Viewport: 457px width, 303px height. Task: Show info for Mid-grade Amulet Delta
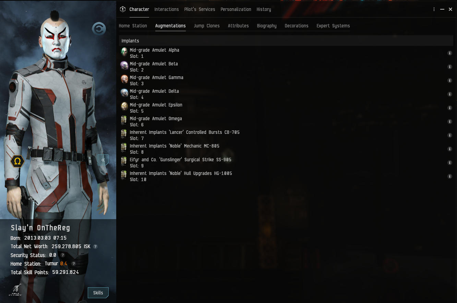tap(450, 94)
